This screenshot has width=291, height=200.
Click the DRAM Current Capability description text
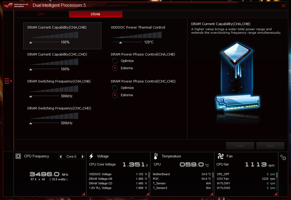click(x=236, y=31)
